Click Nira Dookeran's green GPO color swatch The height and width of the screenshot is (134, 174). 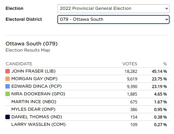click(x=8, y=94)
